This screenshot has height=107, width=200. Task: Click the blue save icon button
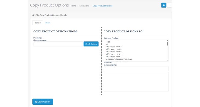[164, 5]
